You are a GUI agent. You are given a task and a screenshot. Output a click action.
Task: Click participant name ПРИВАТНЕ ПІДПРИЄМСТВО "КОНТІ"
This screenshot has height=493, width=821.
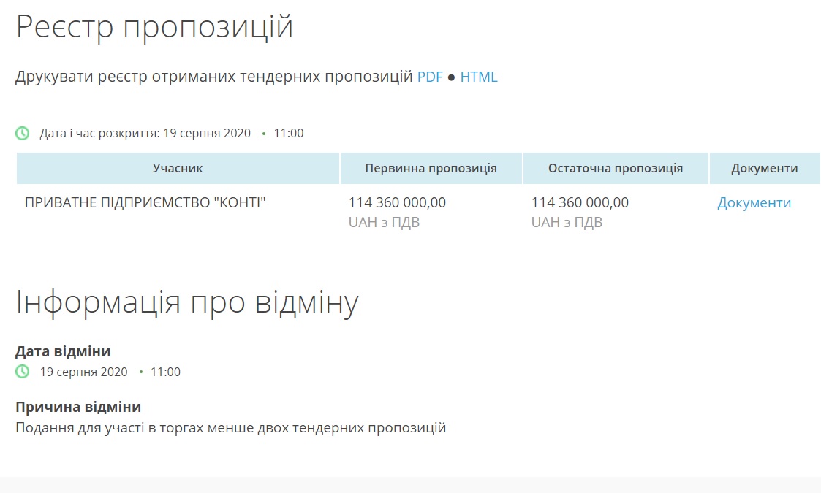(x=145, y=203)
